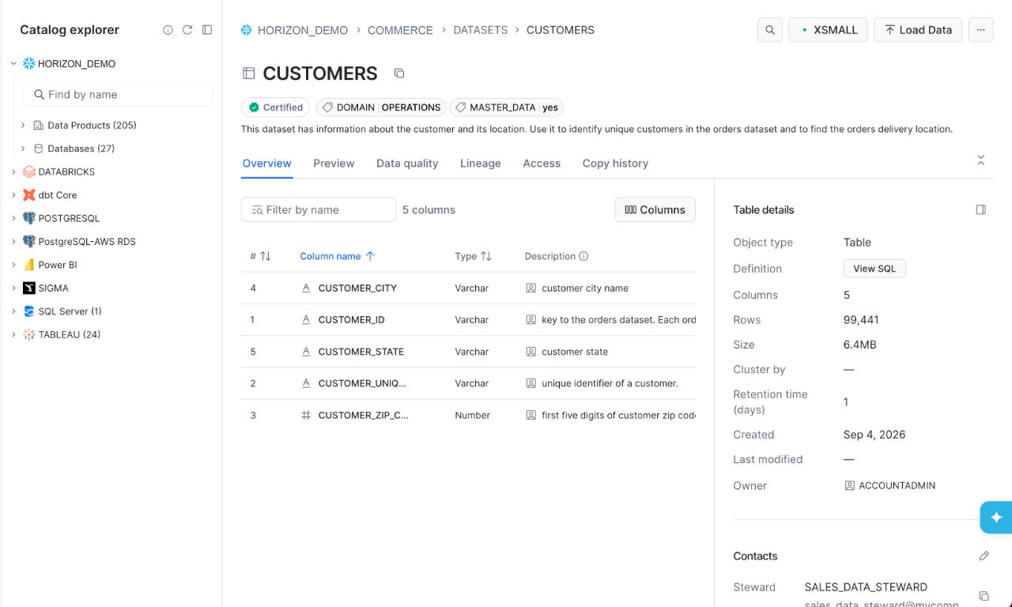The image size is (1012, 607).
Task: Click the Columns button
Action: [x=655, y=209]
